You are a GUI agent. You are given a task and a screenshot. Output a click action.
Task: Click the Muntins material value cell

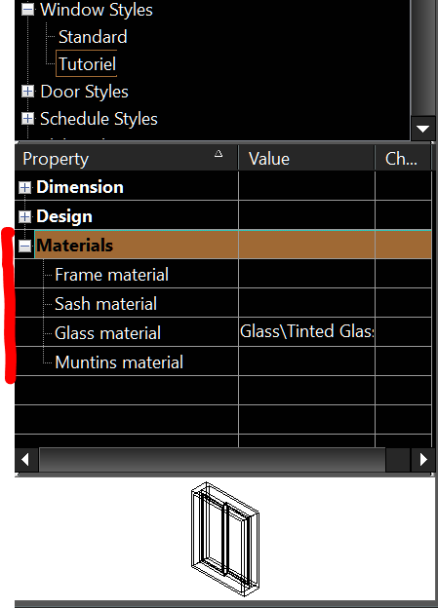pyautogui.click(x=306, y=361)
